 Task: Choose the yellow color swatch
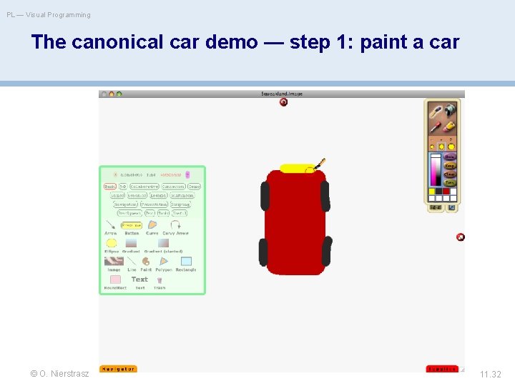[432, 192]
